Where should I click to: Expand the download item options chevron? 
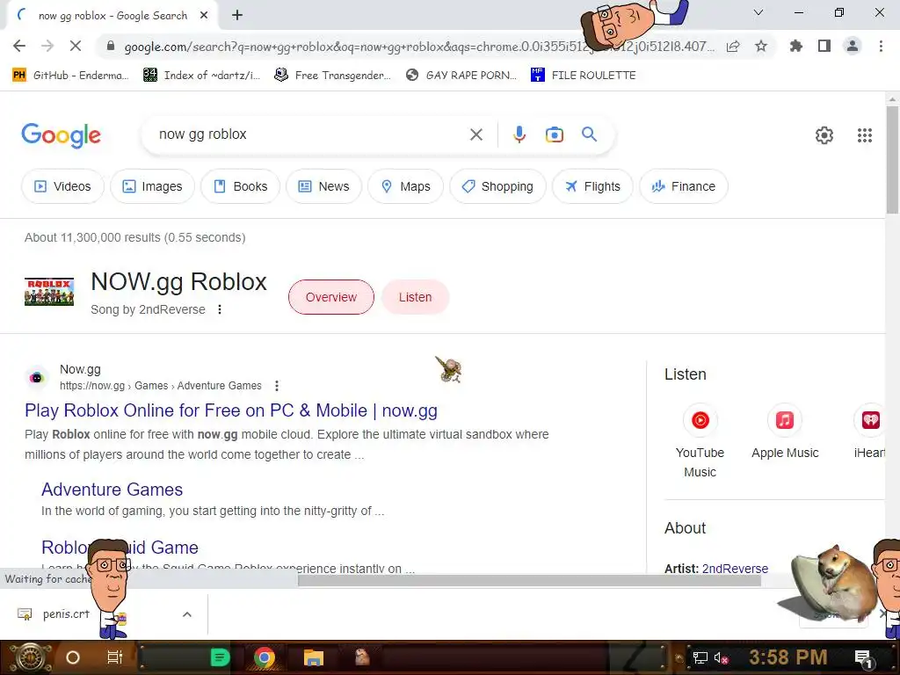[186, 614]
